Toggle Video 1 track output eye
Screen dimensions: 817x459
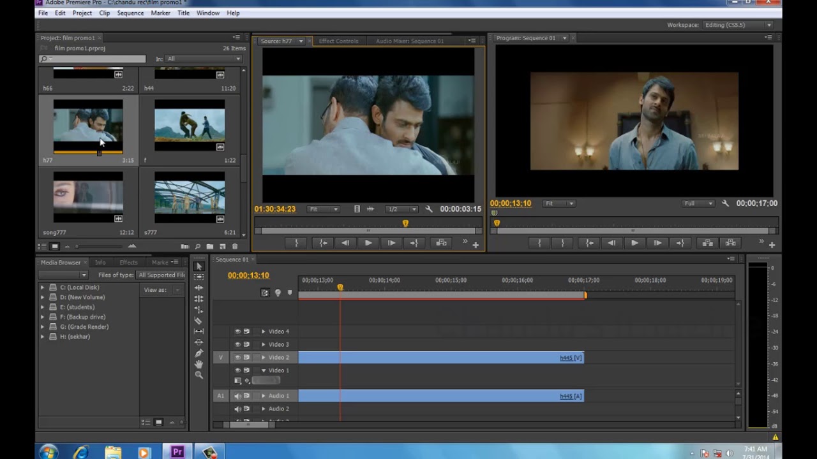point(237,370)
